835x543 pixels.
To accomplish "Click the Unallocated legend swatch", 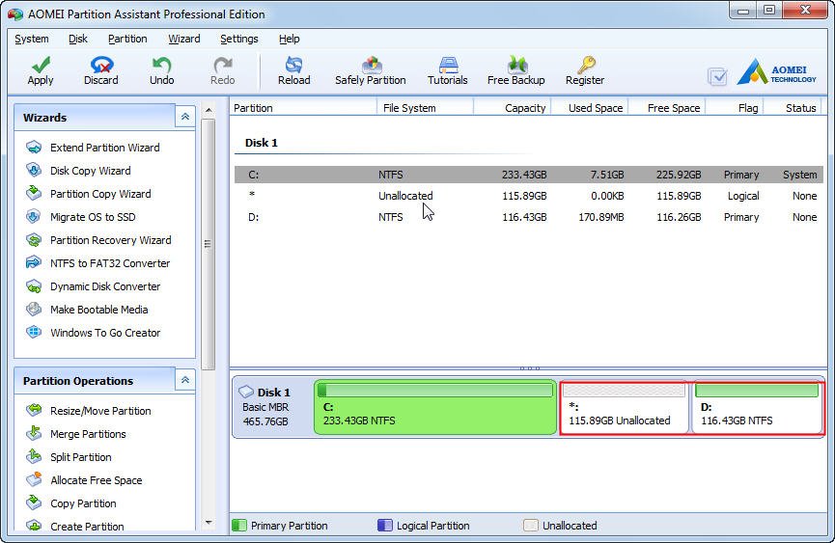I will 531,526.
